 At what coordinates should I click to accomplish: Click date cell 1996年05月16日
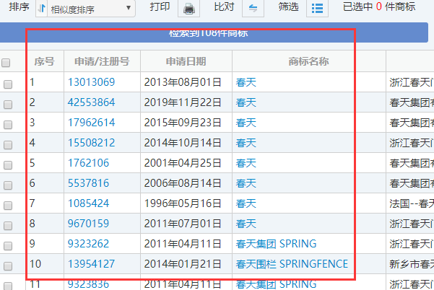183,203
